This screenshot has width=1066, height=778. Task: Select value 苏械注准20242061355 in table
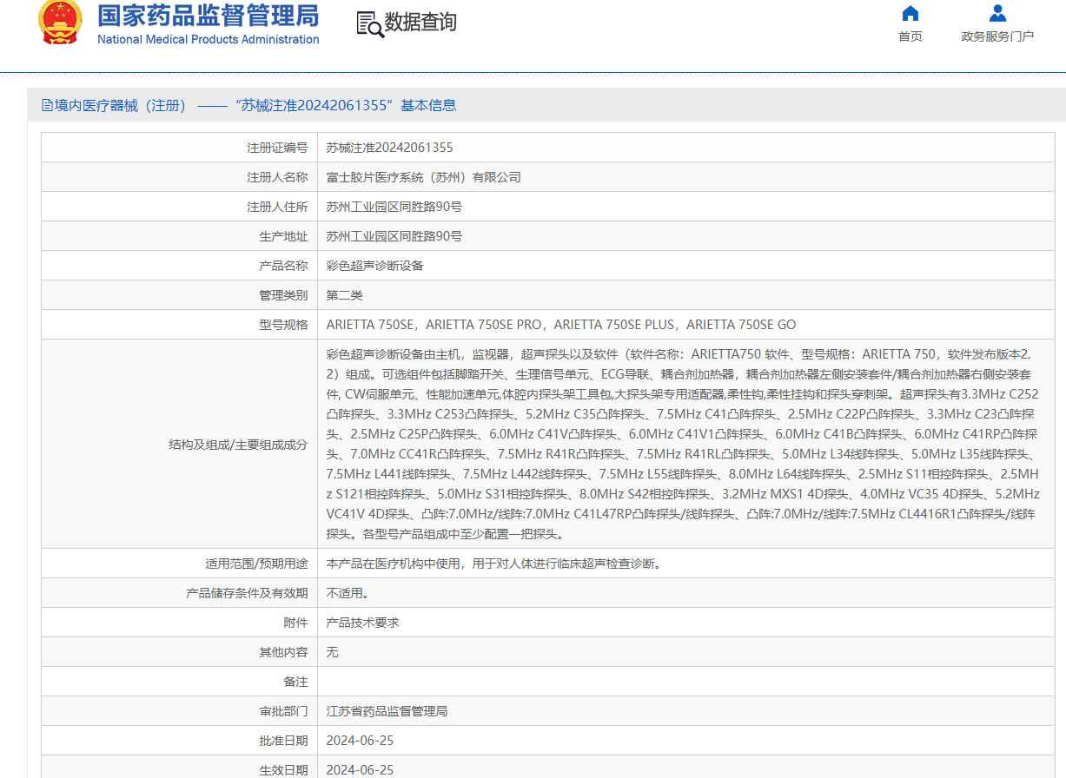(x=389, y=148)
